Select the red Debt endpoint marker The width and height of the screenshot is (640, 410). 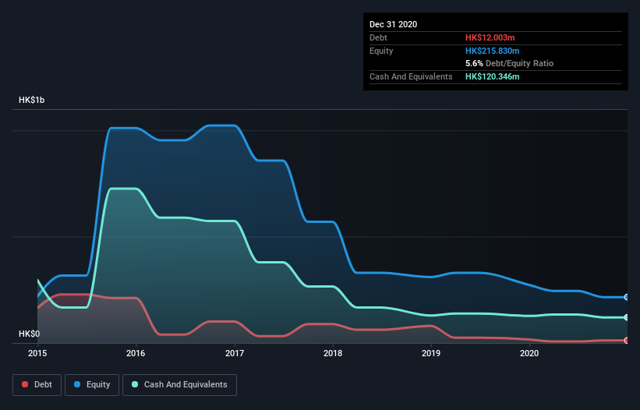(x=627, y=341)
